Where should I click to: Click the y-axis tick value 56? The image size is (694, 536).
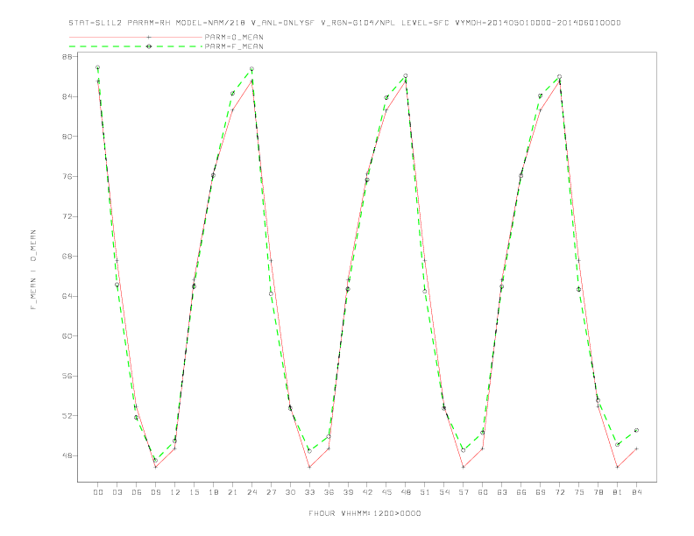(x=67, y=376)
